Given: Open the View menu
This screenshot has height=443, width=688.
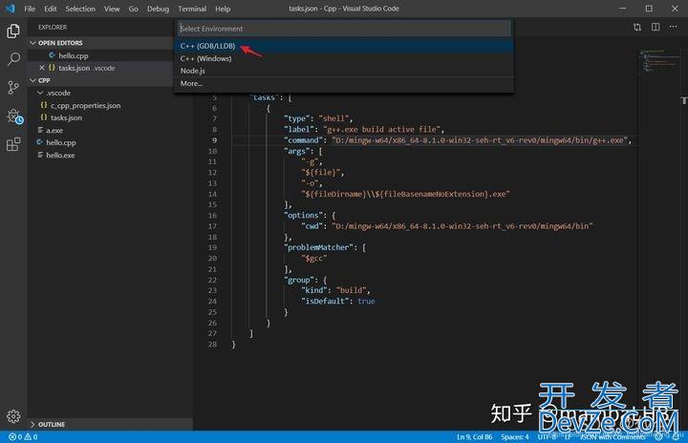Looking at the screenshot, I should tap(112, 9).
